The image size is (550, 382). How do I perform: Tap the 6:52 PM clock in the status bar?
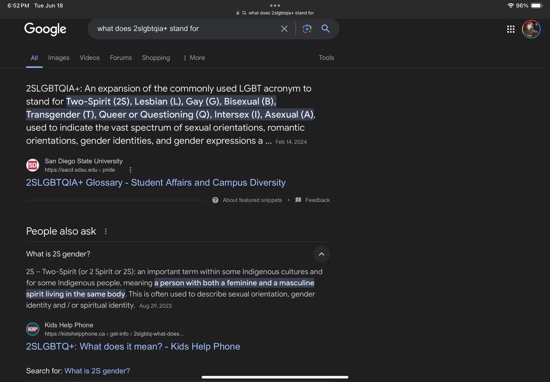pyautogui.click(x=18, y=5)
